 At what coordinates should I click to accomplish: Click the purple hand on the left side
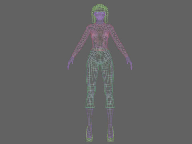(x=70, y=63)
